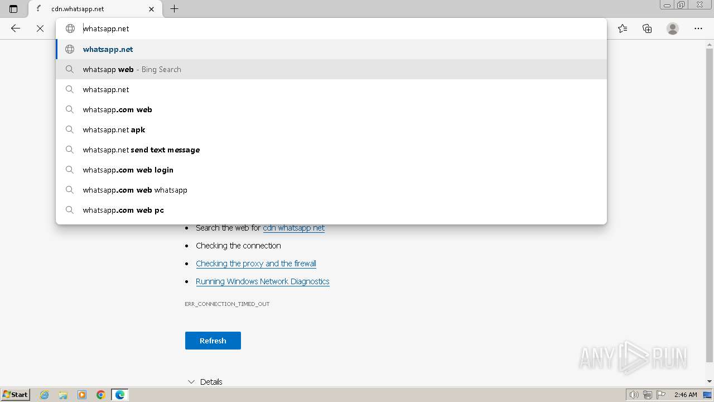Click the address bar containing whatsapp.net
Screen dimensions: 714x402
tap(331, 28)
